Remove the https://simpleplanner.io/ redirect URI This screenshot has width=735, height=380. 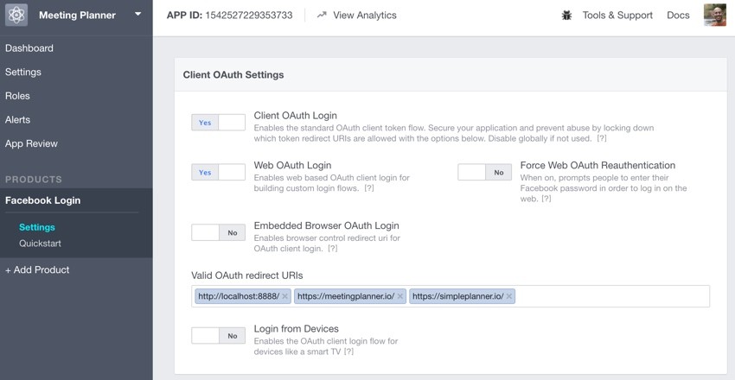(x=509, y=296)
